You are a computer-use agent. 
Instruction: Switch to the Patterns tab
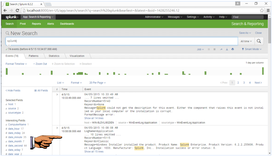pyautogui.click(x=34, y=56)
